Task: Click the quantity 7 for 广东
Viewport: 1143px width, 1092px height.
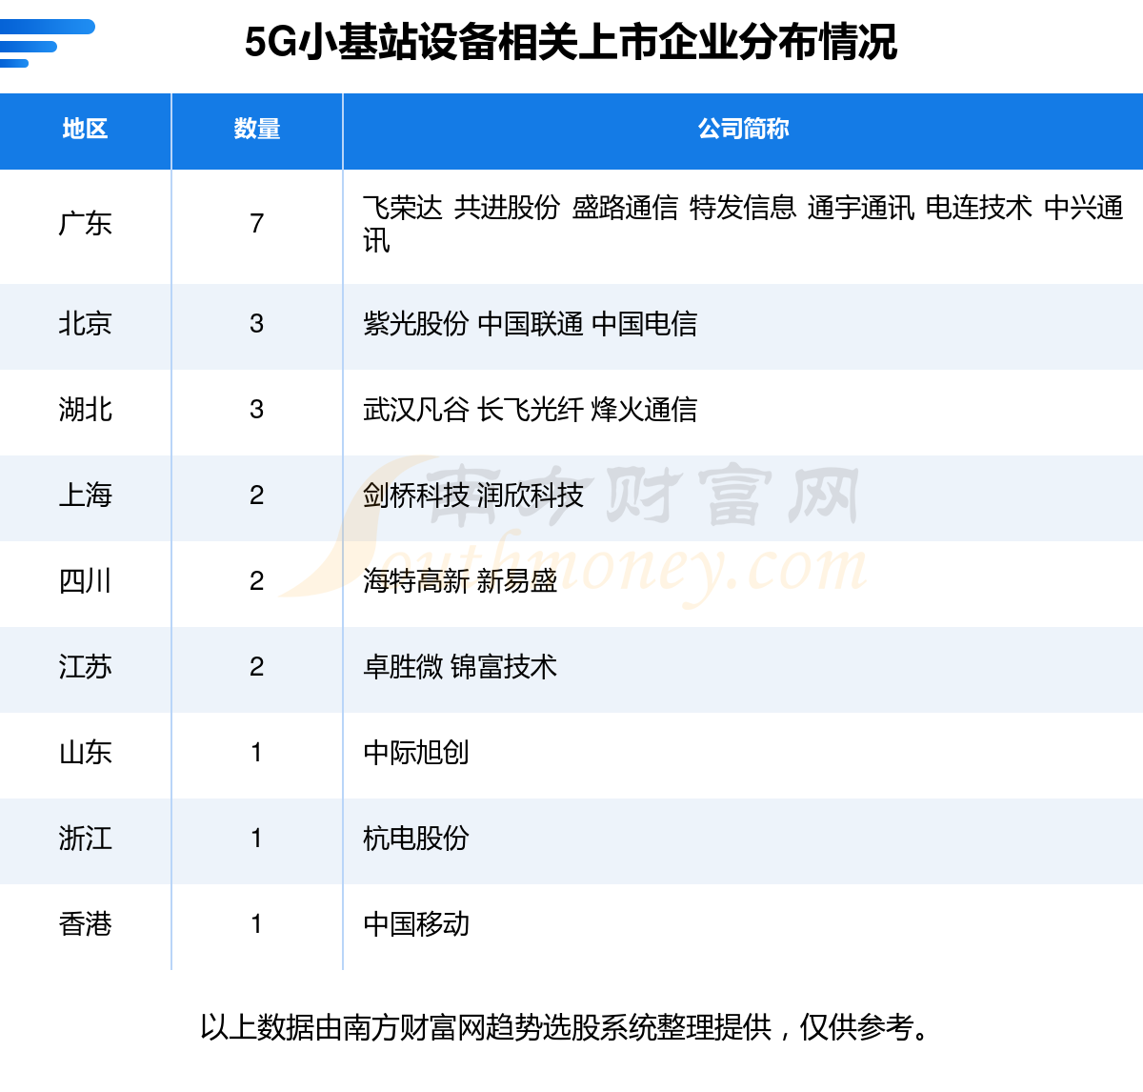Action: (x=256, y=224)
